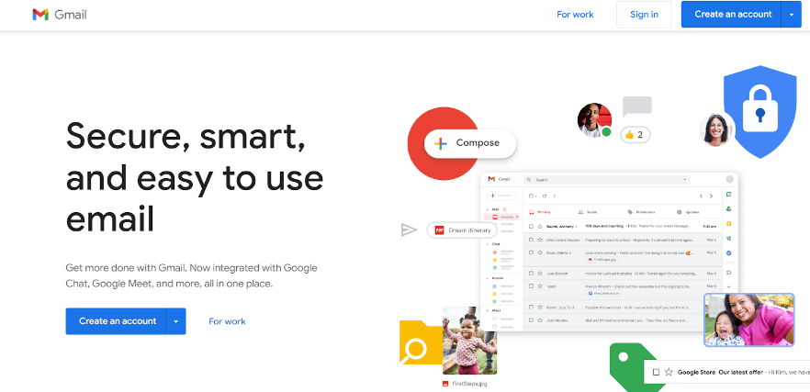Click the green phone icon in the mock inbox side panel

point(729,239)
